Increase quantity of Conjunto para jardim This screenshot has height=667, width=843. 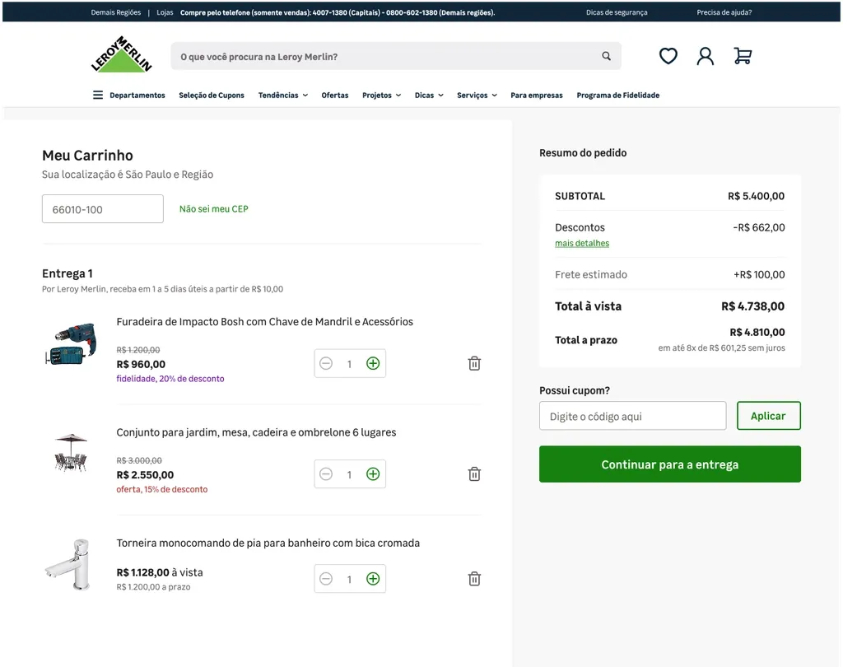pos(373,473)
